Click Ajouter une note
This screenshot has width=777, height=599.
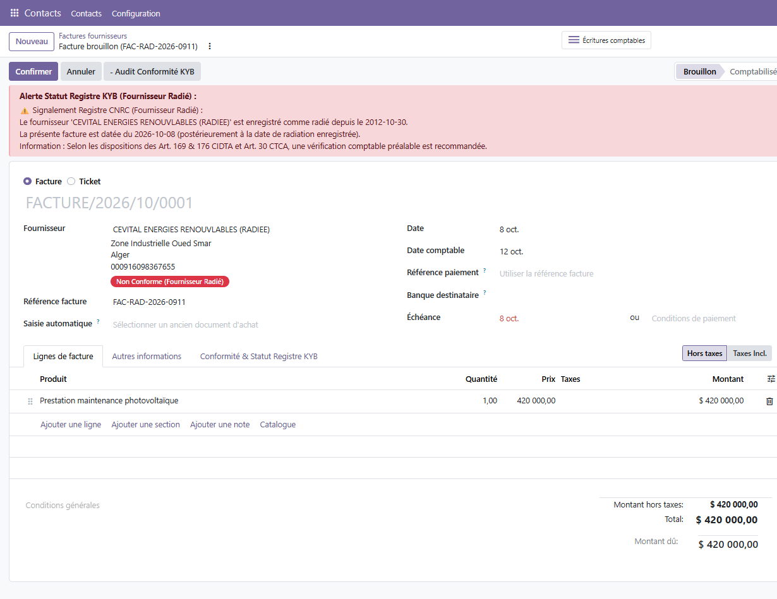point(220,424)
